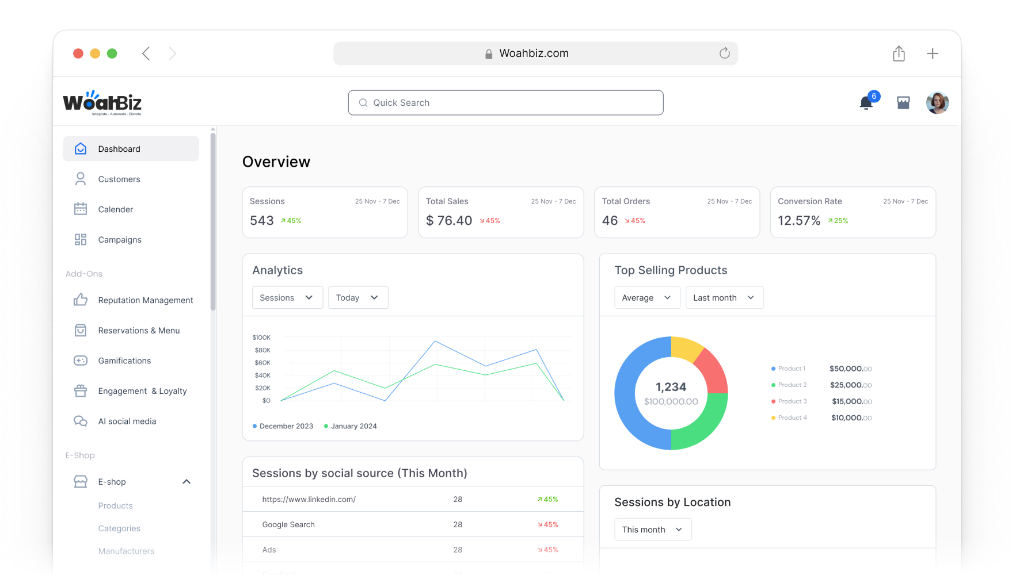
Task: Open Campaigns from the sidebar menu
Action: (120, 240)
